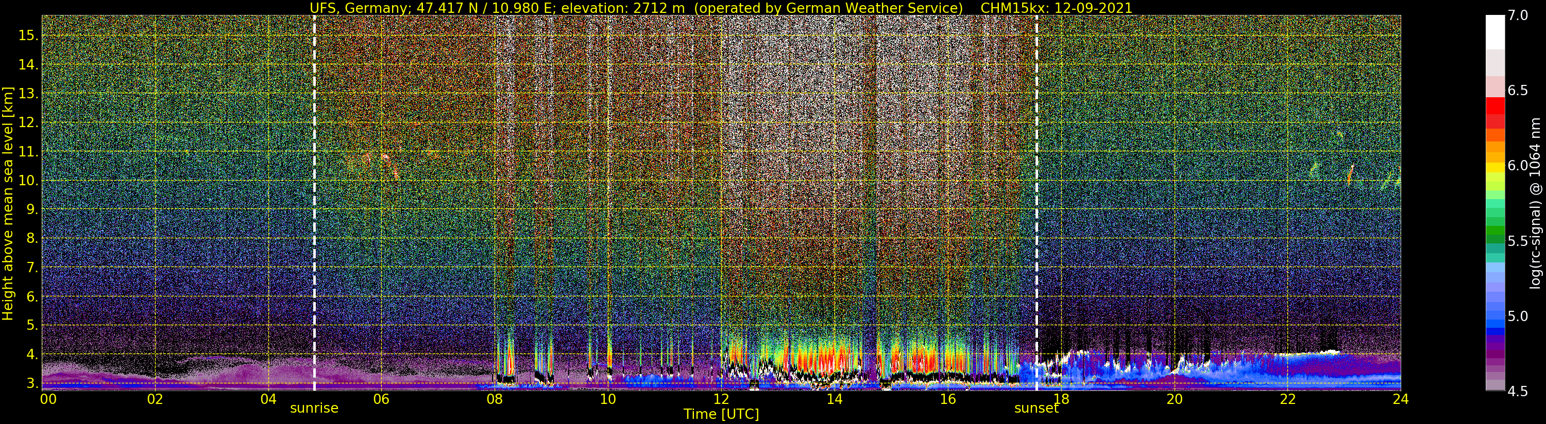The width and height of the screenshot is (1546, 424).
Task: Select the 18 hour tick label
Action: point(1061,399)
